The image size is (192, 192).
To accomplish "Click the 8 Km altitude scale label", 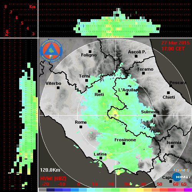I will [5, 7].
